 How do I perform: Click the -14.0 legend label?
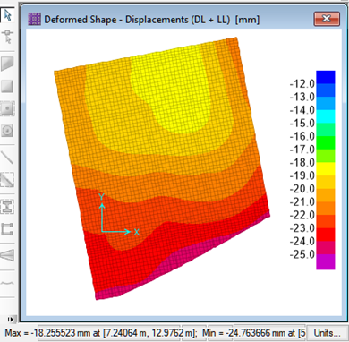[302, 110]
